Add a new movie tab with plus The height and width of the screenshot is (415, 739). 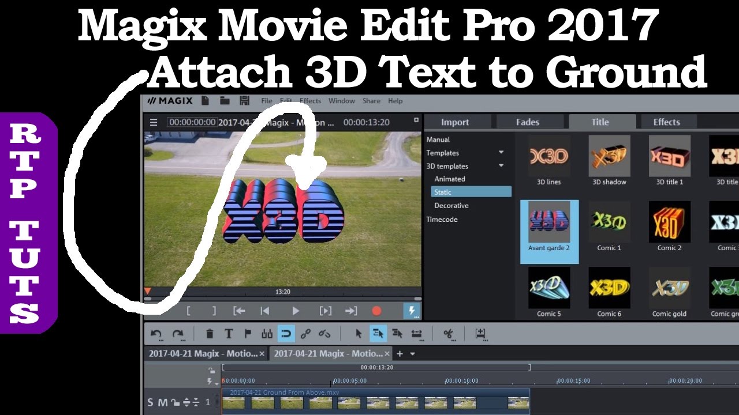pos(400,353)
